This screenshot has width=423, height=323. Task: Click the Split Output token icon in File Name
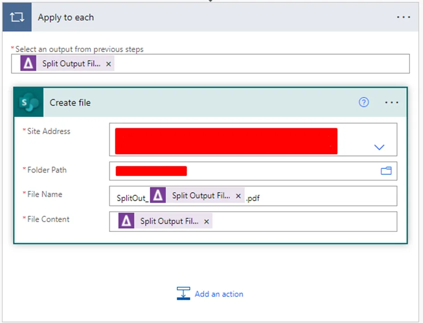(158, 196)
